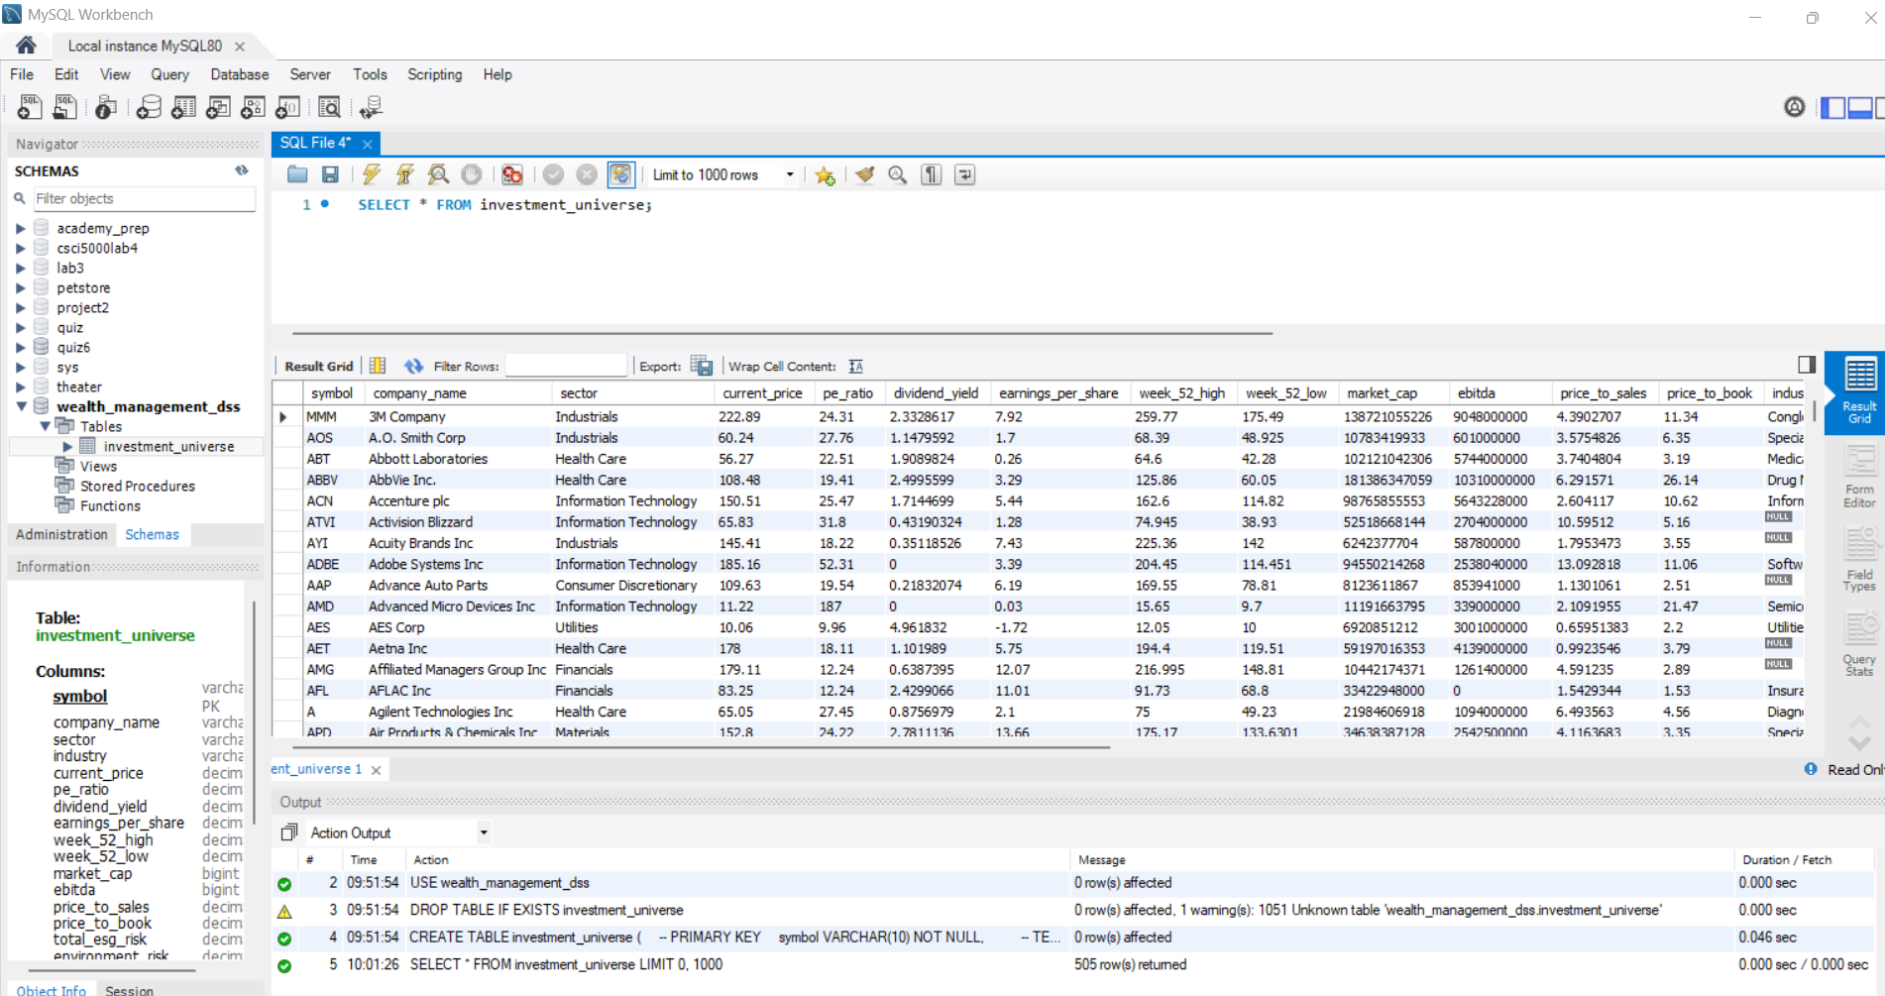Toggle invisible characters pilcrow button
Viewport: 1885px width, 996px height.
coord(931,175)
